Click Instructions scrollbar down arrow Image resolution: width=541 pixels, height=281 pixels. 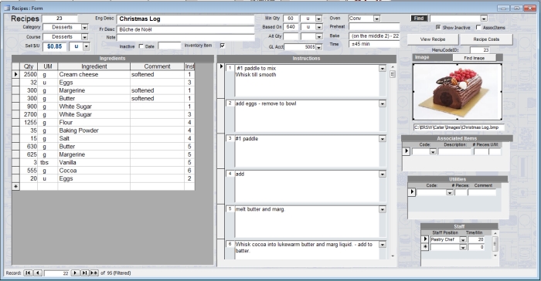(393, 256)
